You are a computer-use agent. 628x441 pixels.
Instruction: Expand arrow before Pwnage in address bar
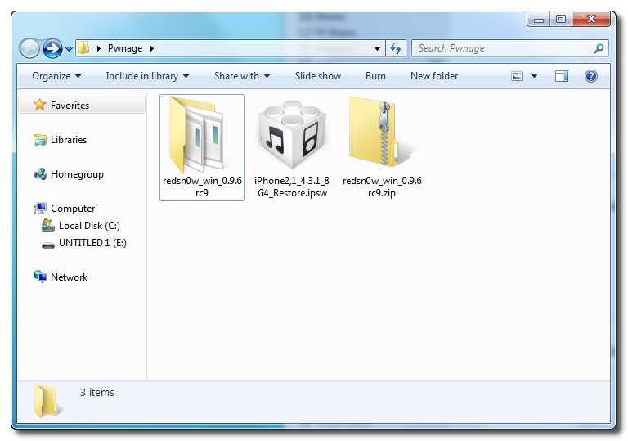(x=99, y=48)
